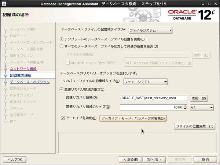Click 作成オプション step label

(x=21, y=95)
